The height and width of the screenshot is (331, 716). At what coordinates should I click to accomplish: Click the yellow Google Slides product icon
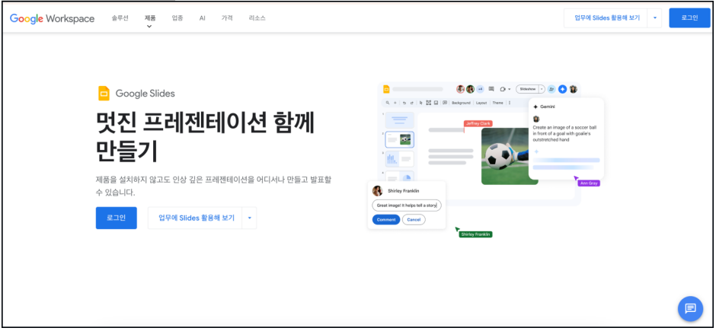coord(104,94)
